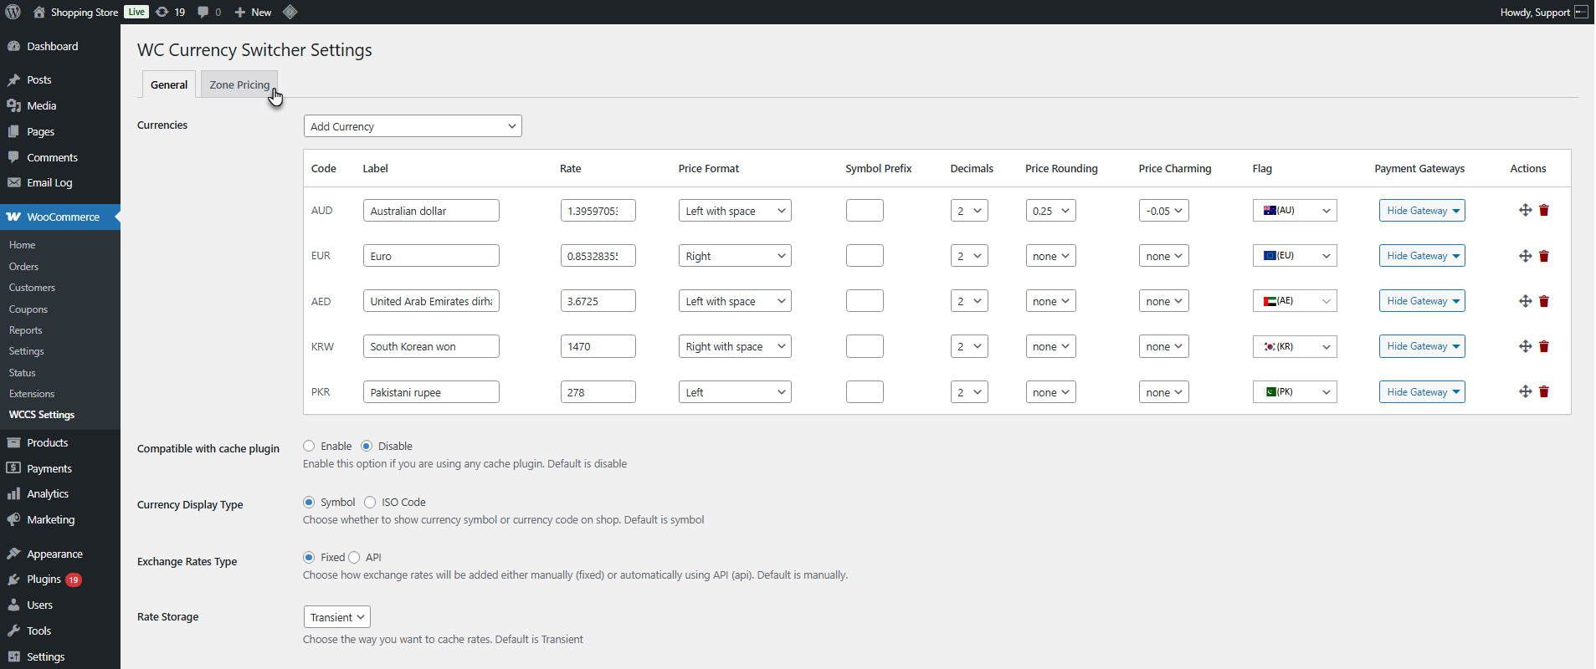Click Hide Gateway for PKR row

pyautogui.click(x=1422, y=391)
